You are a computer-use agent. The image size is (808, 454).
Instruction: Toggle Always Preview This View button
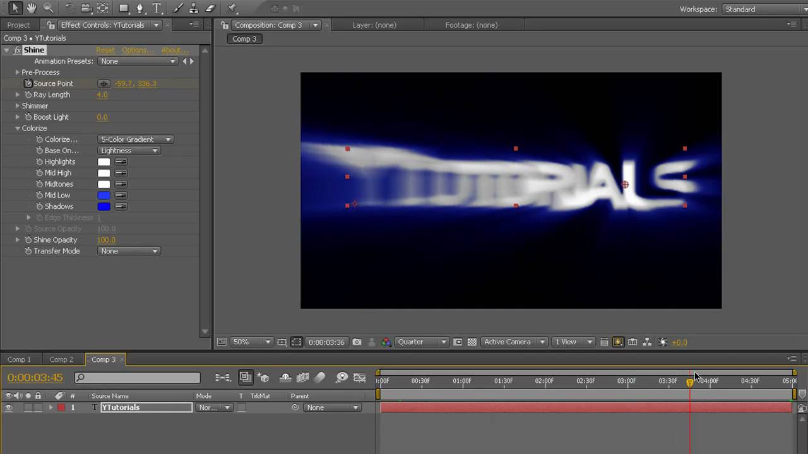(x=222, y=342)
